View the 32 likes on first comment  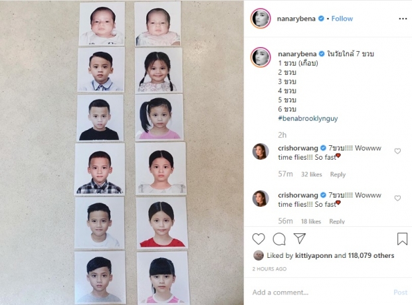312,174
